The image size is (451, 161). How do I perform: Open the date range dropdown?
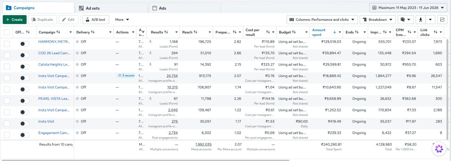coord(408,8)
